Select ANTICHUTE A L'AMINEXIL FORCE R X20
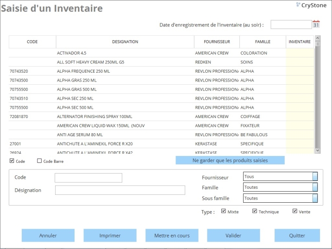Viewport: 332px width, 249px height. tap(161, 144)
